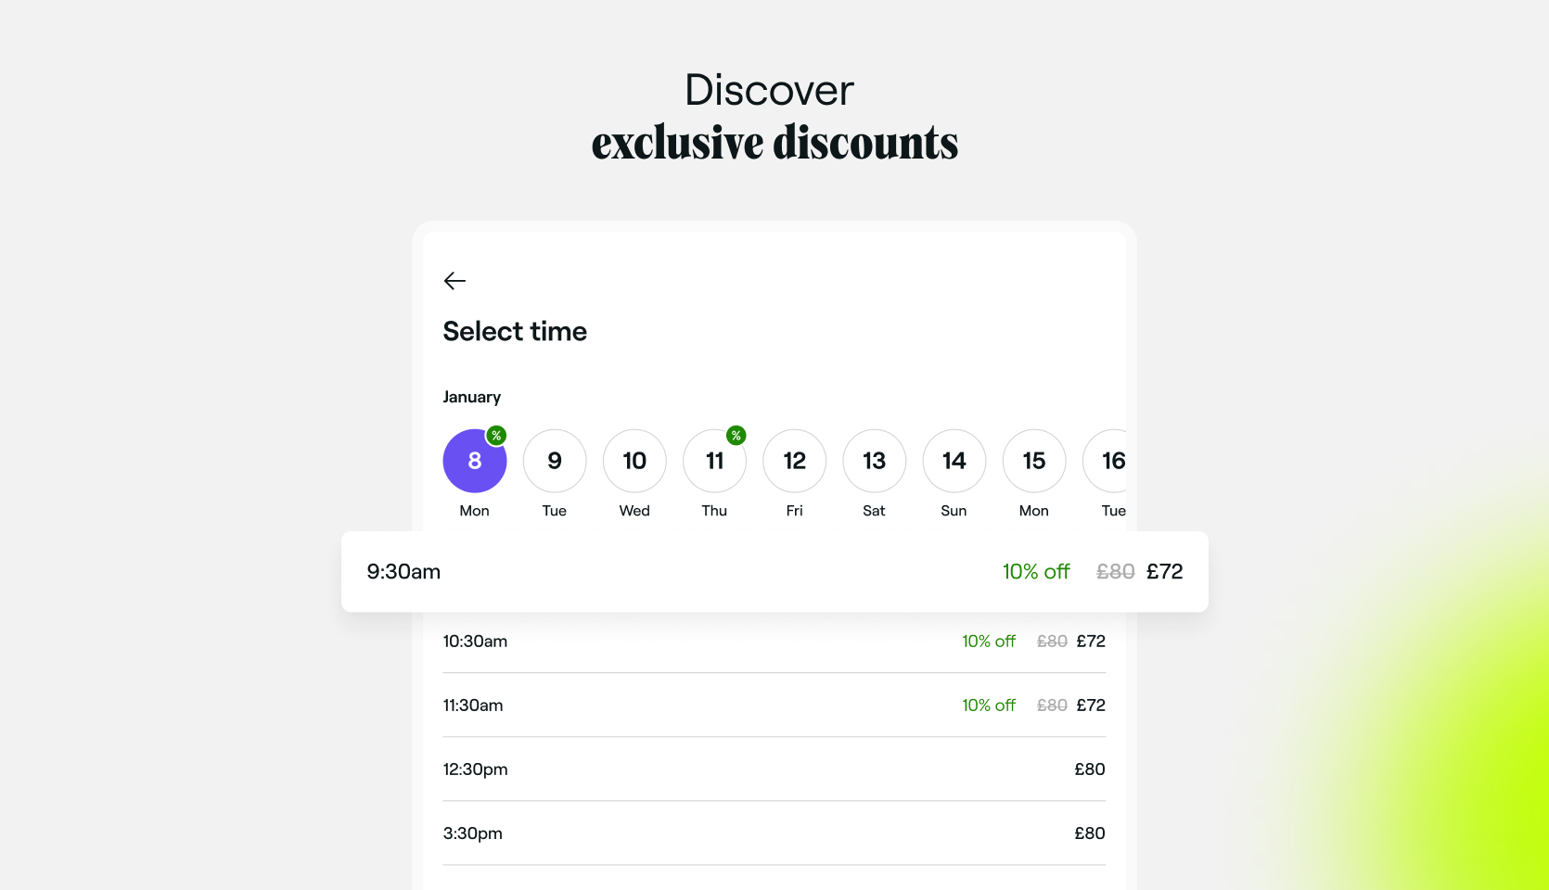The width and height of the screenshot is (1549, 890).
Task: Select partially visible Tuesday 16 date
Action: tap(1106, 461)
